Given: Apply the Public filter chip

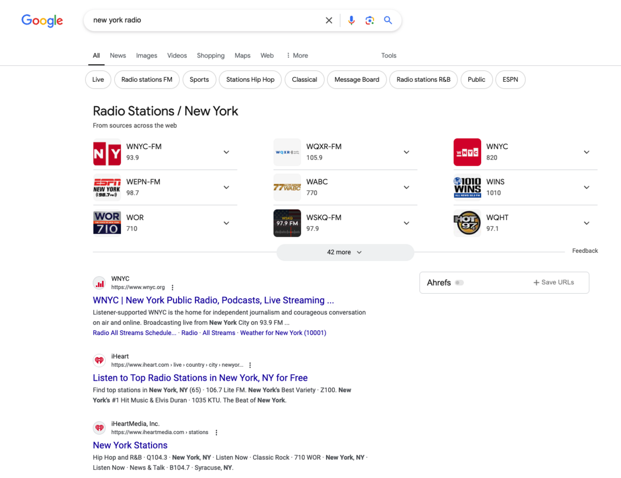Looking at the screenshot, I should [x=477, y=80].
